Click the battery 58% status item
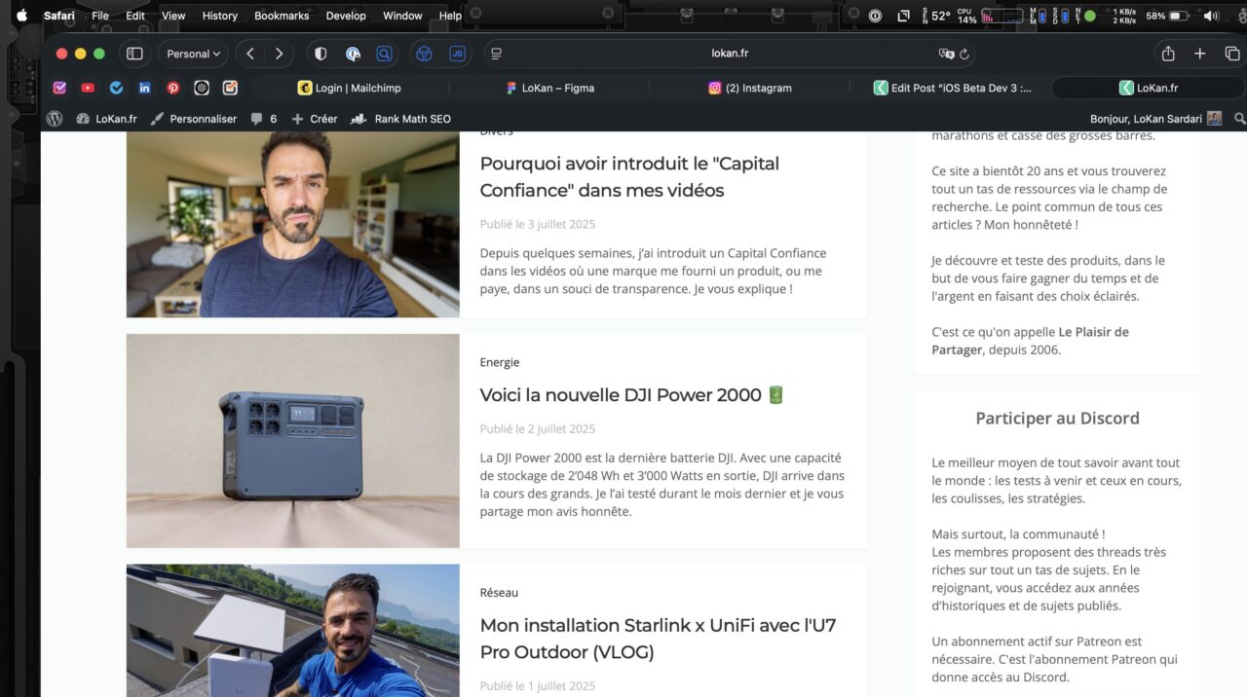The height and width of the screenshot is (697, 1247). pos(1167,16)
